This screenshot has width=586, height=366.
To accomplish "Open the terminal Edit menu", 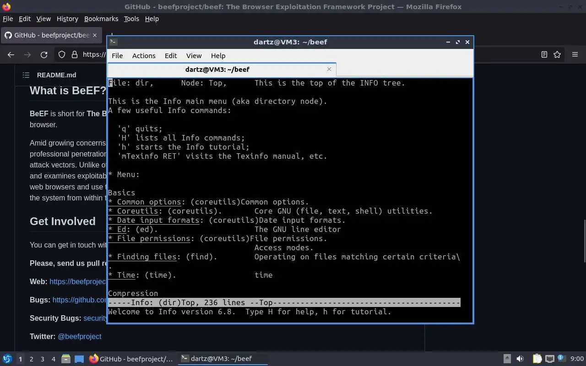I will click(171, 55).
